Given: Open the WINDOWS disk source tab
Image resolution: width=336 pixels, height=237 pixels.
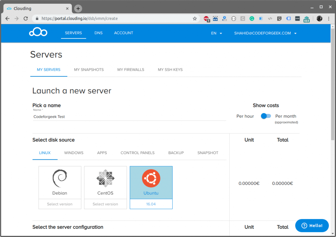Looking at the screenshot, I should [x=73, y=153].
